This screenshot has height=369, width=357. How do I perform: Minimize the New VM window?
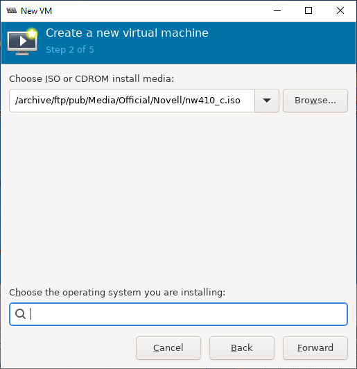(277, 10)
